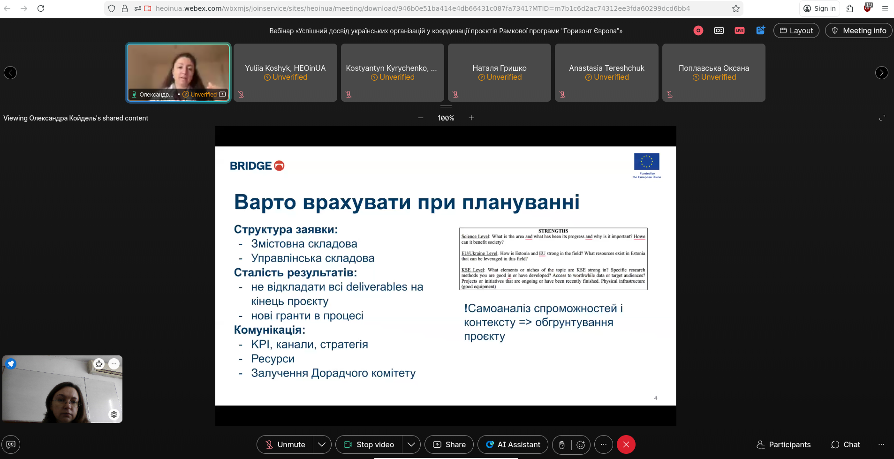Zoom in shared content with plus

pos(471,118)
